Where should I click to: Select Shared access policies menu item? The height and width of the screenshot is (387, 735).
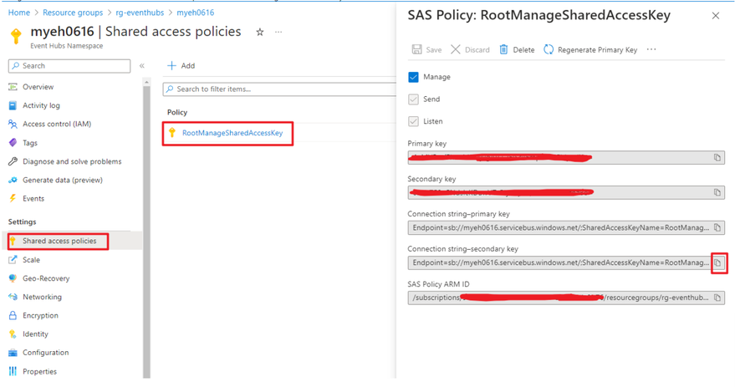point(59,241)
